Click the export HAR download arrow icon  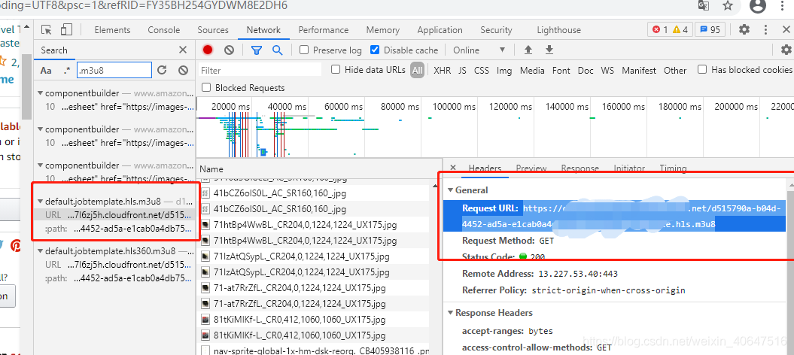click(x=549, y=50)
